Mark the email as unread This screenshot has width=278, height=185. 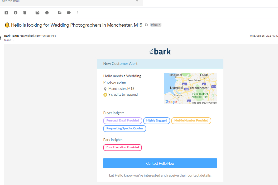point(37,12)
